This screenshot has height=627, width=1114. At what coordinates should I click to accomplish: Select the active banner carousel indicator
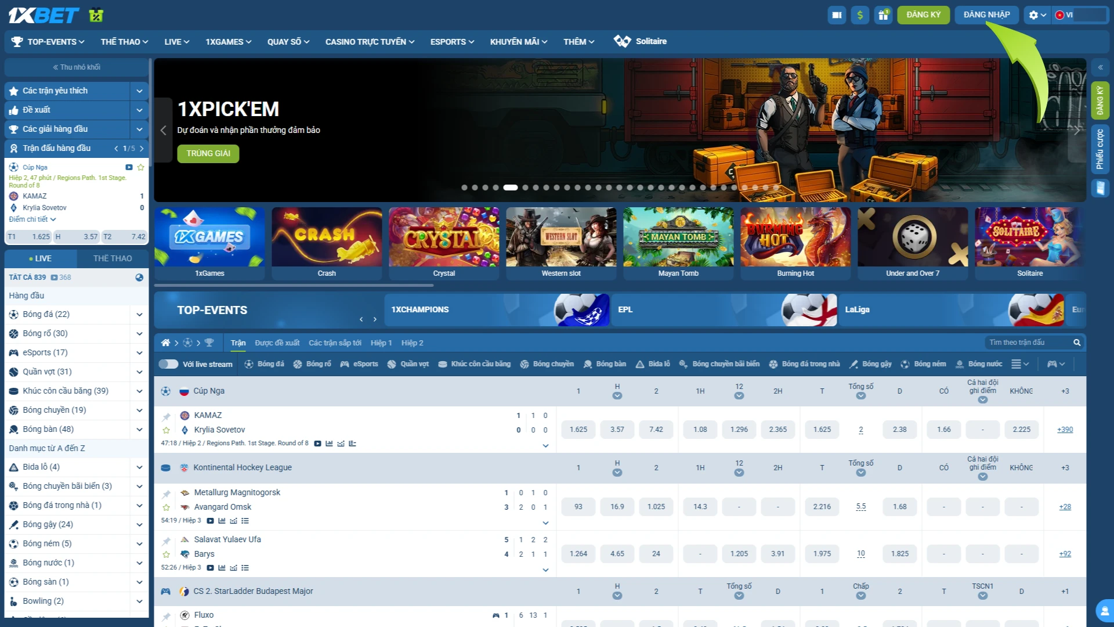tap(511, 188)
